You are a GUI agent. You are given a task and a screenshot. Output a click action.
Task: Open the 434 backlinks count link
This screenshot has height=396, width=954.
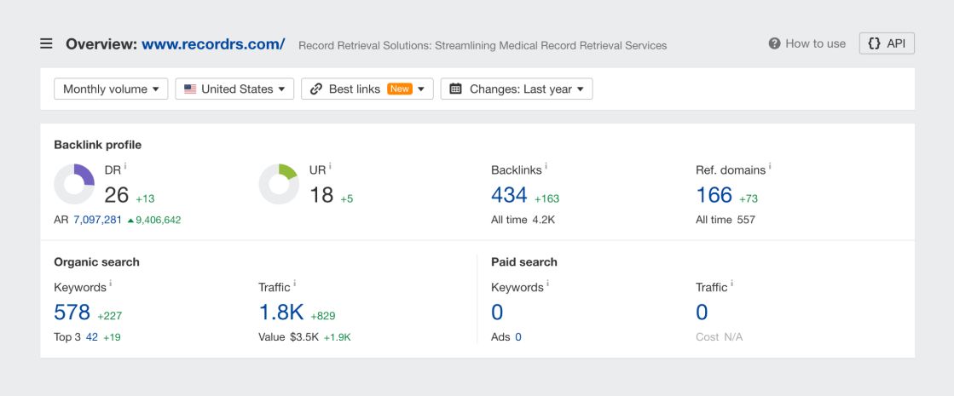[x=509, y=195]
